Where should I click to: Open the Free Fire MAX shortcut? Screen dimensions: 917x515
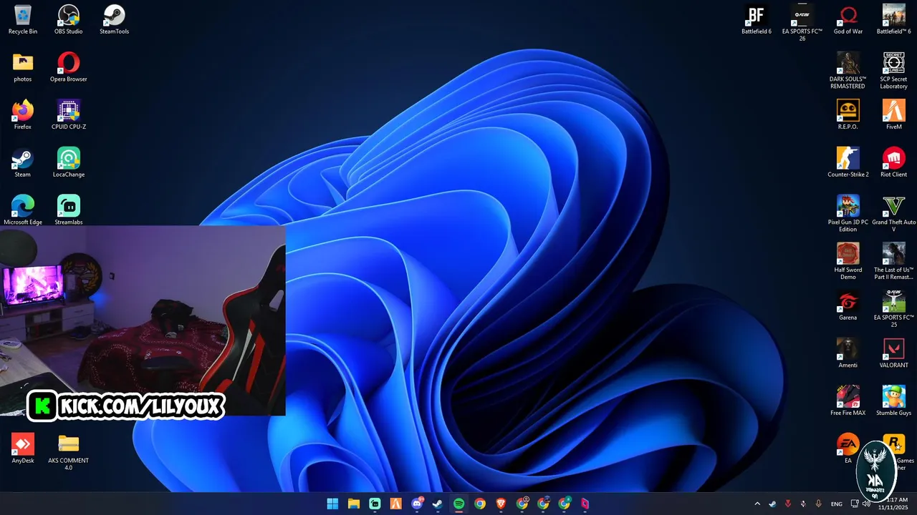(848, 401)
